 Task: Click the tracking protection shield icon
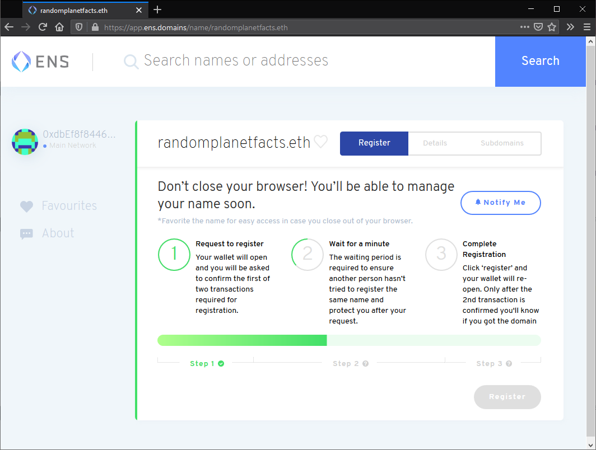click(79, 27)
